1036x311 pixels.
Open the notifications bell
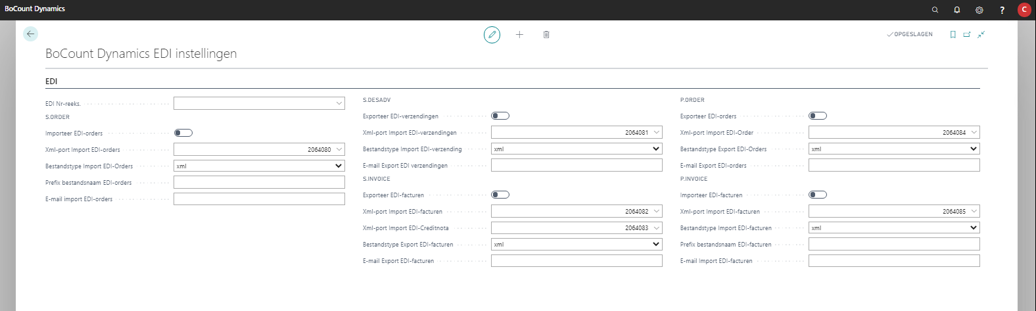(x=957, y=10)
